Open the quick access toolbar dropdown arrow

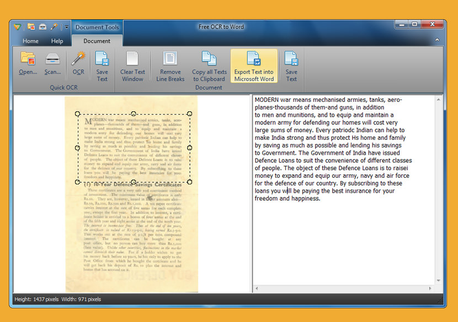pos(67,27)
